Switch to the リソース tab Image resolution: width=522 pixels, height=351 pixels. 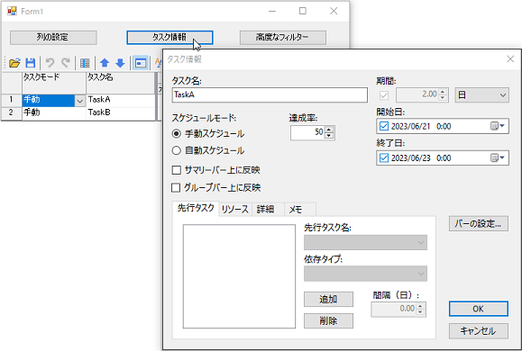click(x=235, y=210)
